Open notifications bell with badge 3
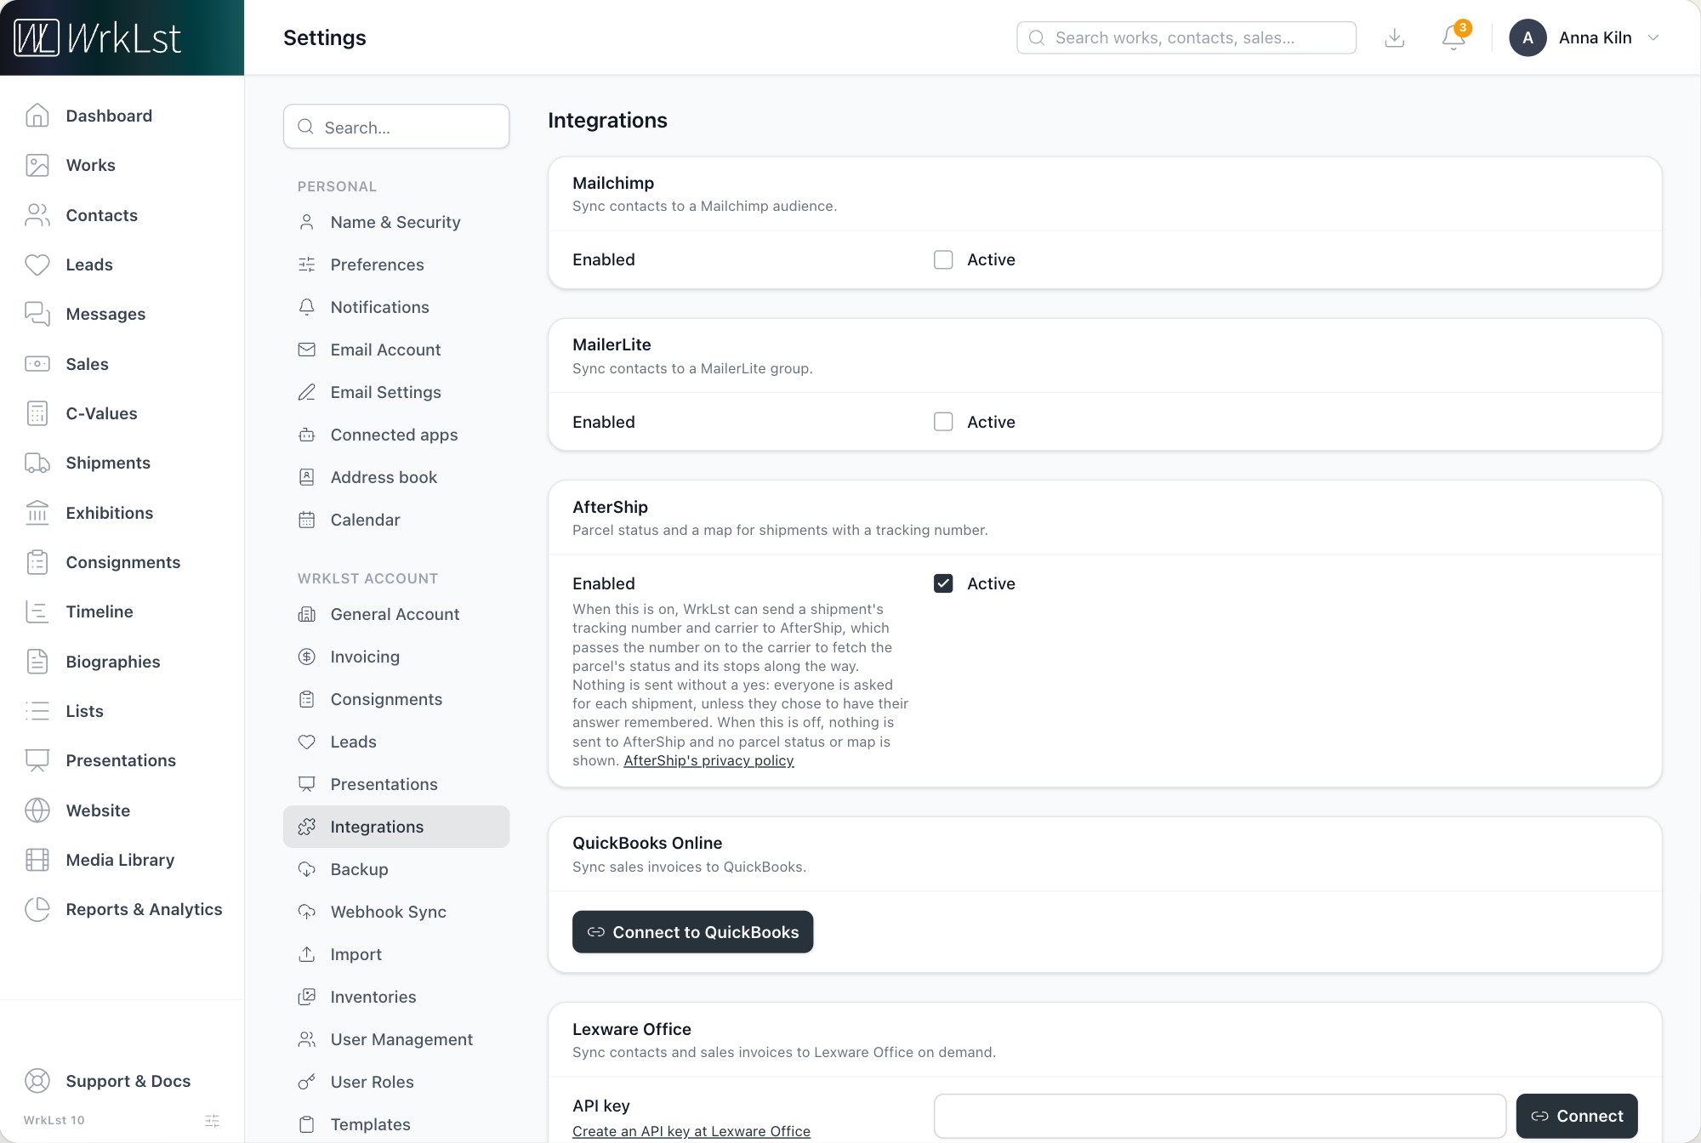This screenshot has width=1701, height=1143. point(1454,37)
